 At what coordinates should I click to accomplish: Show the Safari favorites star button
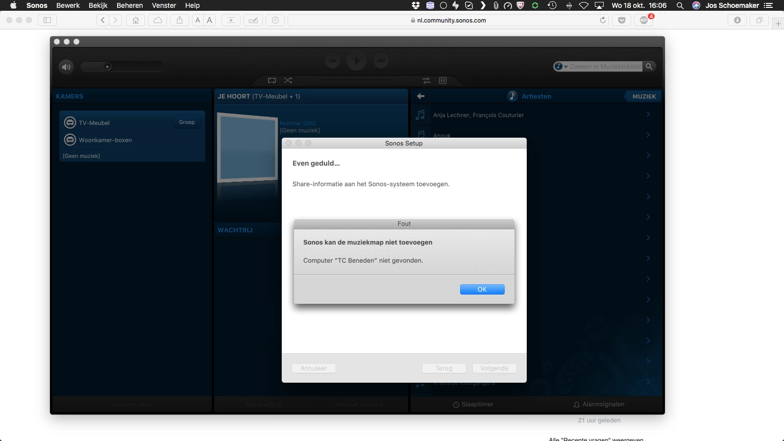tap(231, 20)
